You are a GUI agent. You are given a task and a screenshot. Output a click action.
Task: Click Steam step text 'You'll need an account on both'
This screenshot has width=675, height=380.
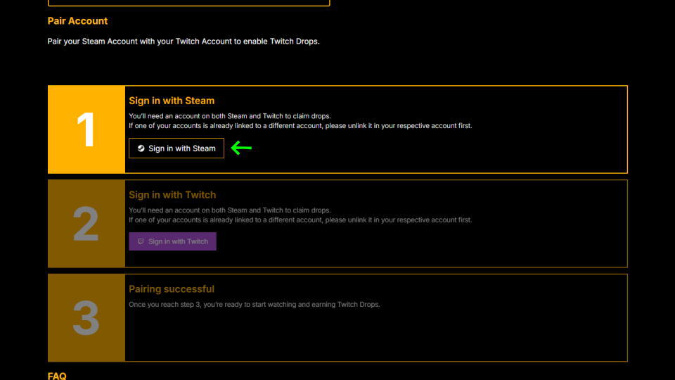[x=177, y=116]
